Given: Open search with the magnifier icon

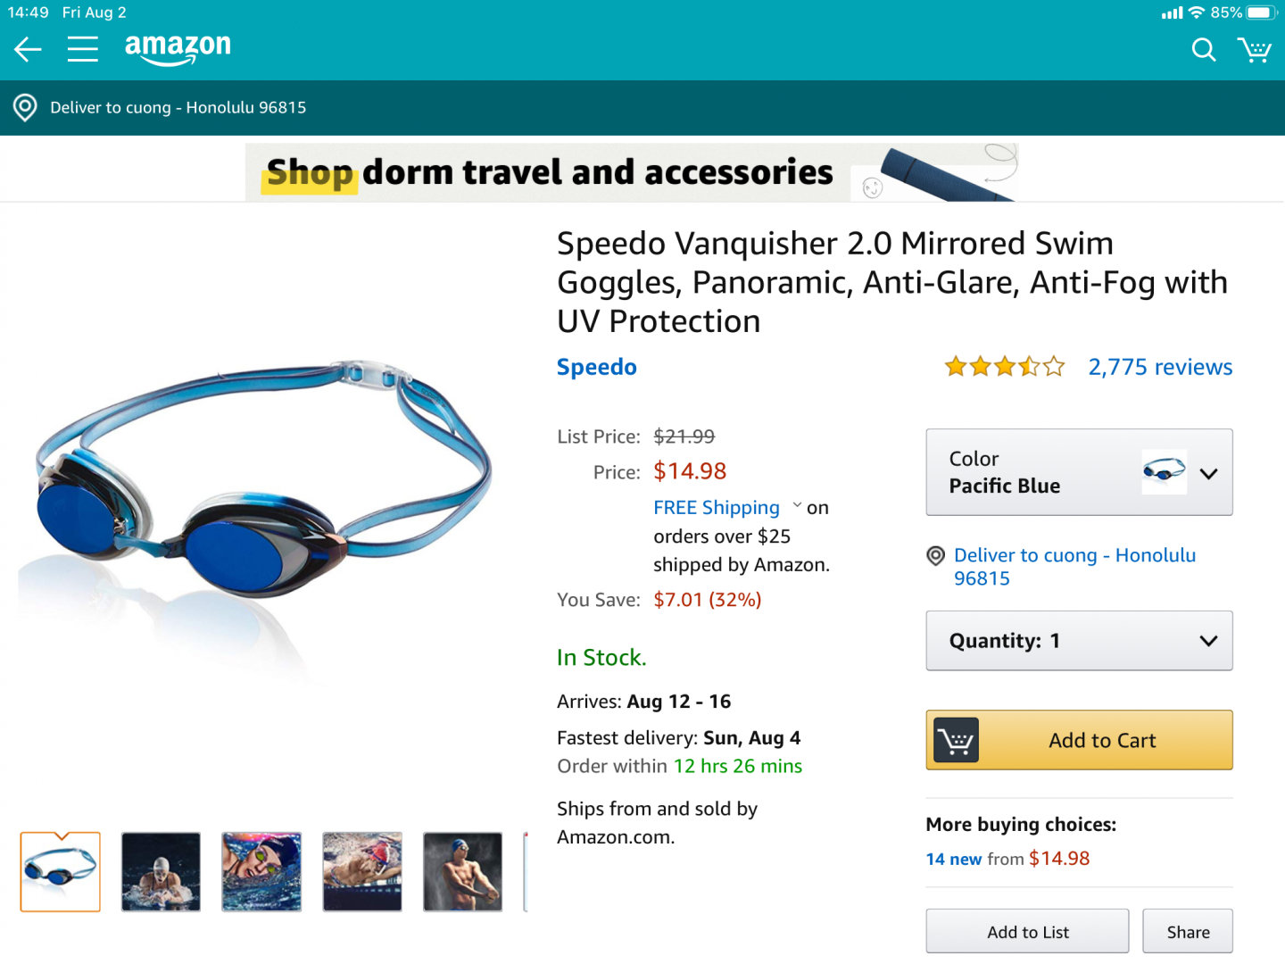Looking at the screenshot, I should 1204,50.
